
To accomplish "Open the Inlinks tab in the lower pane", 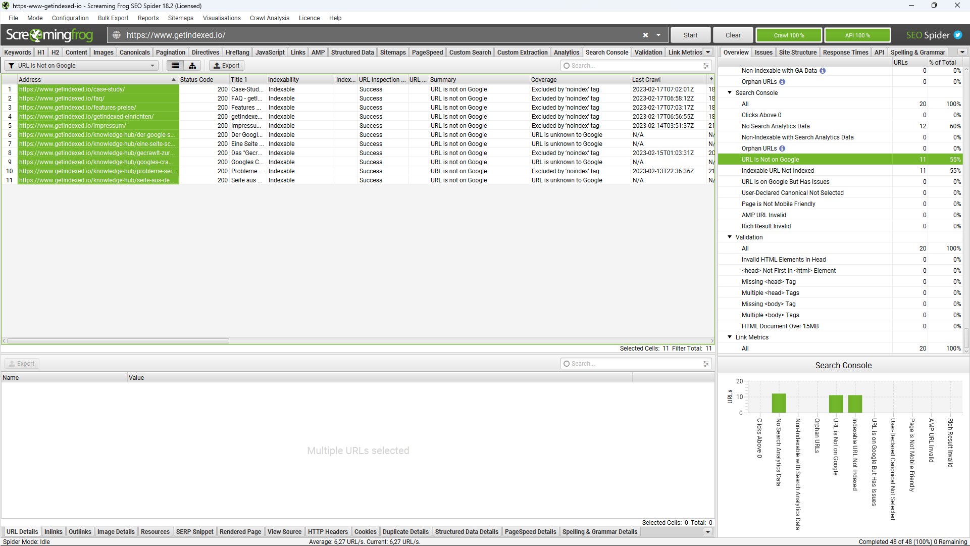I will click(x=53, y=532).
